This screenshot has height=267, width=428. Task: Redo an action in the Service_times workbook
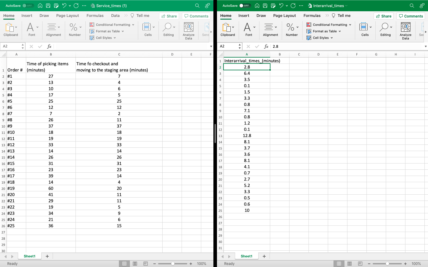(x=76, y=5)
